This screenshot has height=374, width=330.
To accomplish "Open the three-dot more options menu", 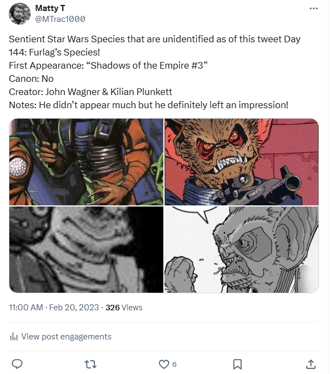I will coord(314,8).
